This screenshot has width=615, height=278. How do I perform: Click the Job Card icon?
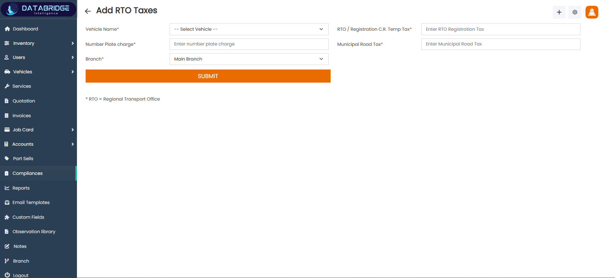click(7, 130)
